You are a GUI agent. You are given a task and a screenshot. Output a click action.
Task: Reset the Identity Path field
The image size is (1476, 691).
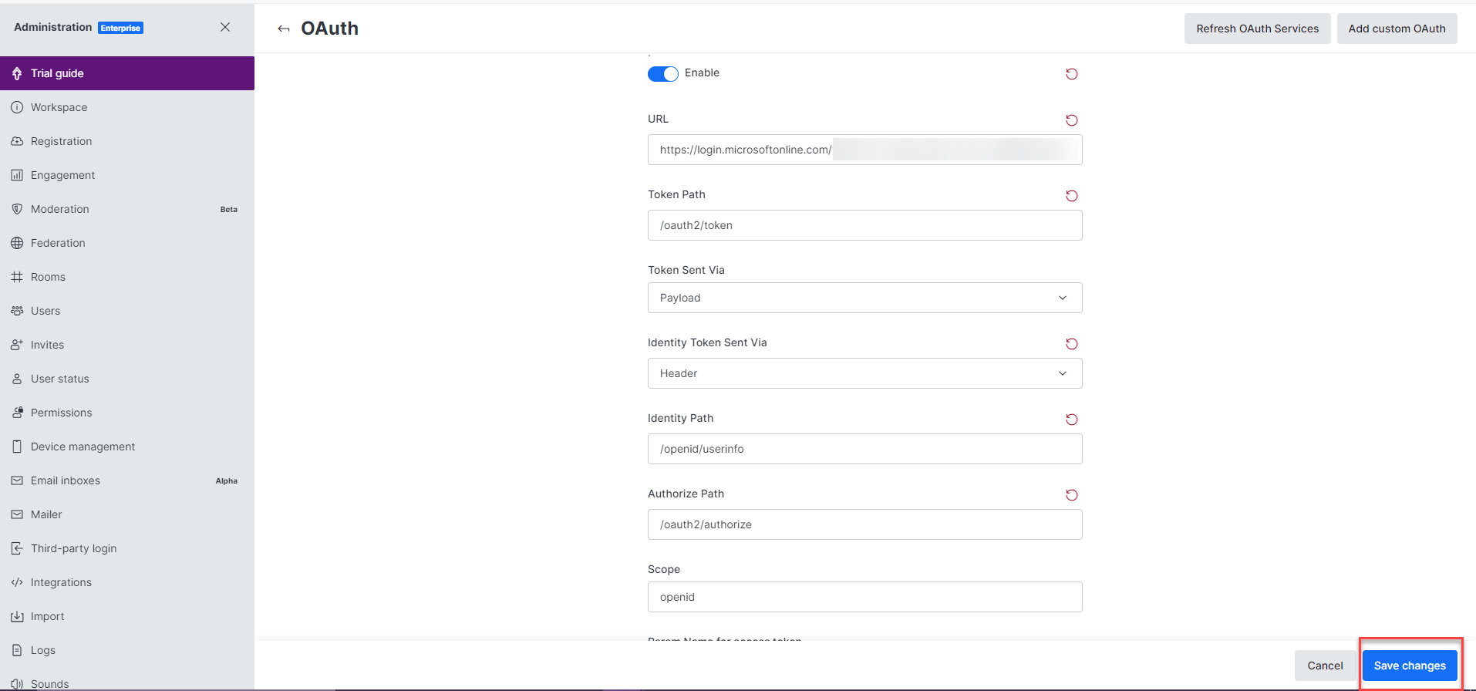1071,420
